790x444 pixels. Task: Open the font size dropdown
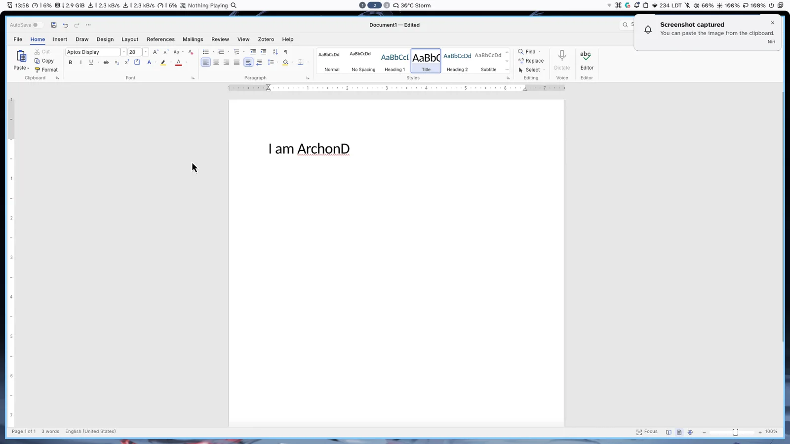146,52
